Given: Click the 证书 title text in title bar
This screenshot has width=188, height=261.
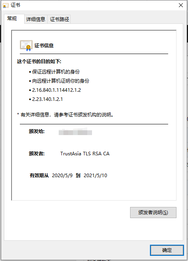Looking at the screenshot, I should [15, 5].
